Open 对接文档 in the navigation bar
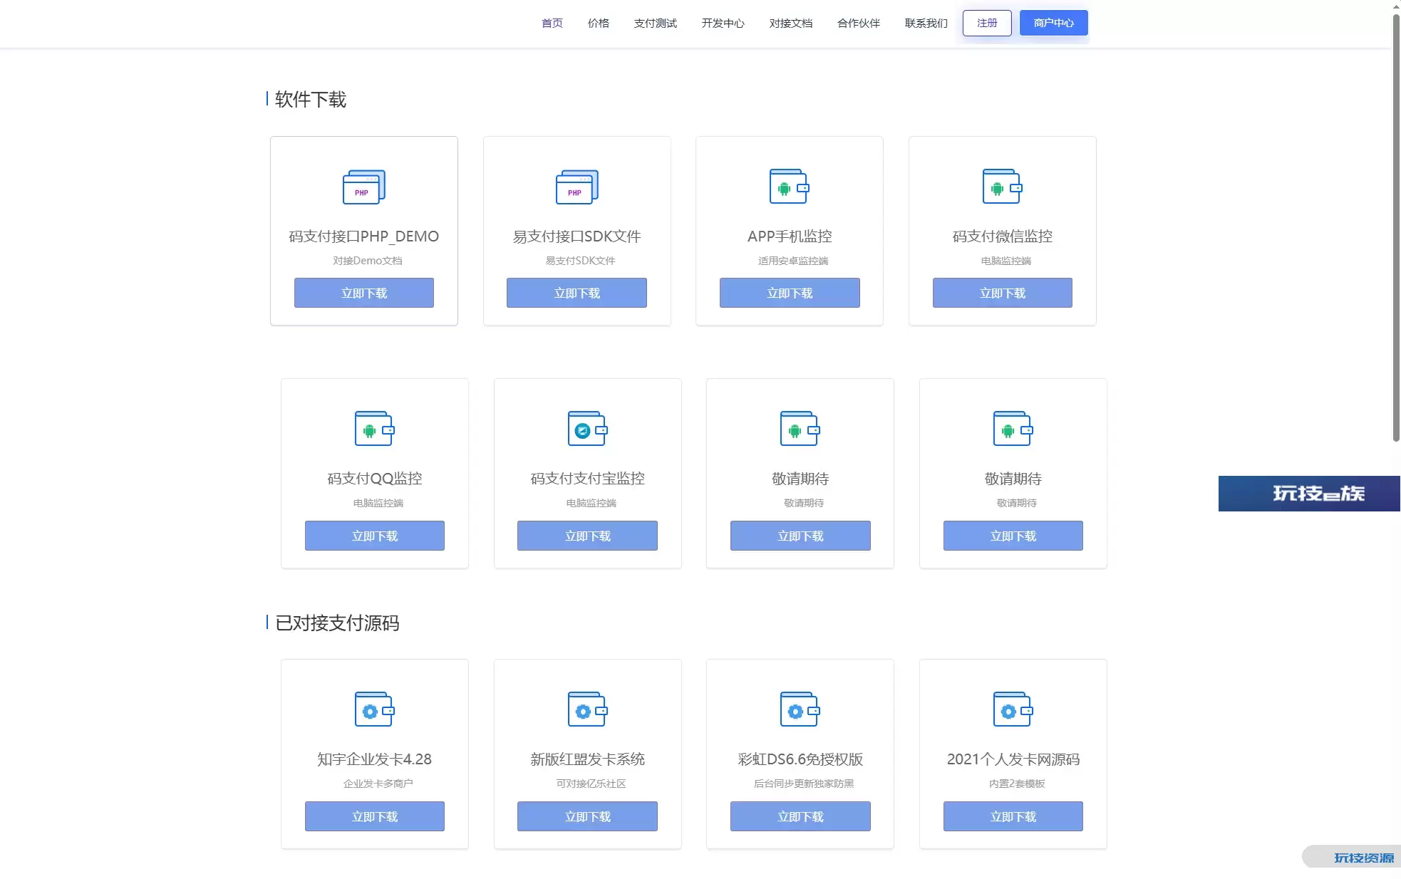This screenshot has height=879, width=1401. 791,23
